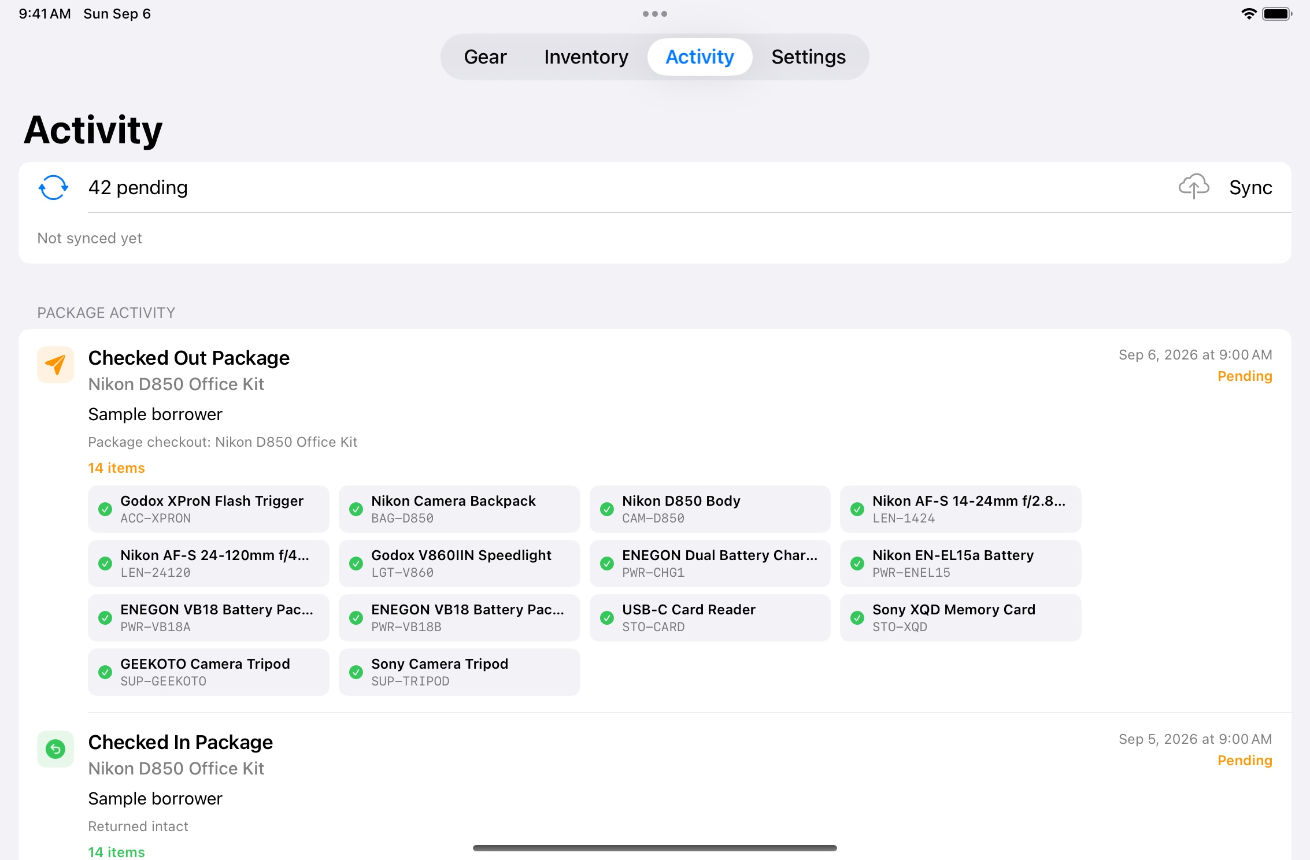Click the 42 pending label
The height and width of the screenshot is (860, 1310).
click(138, 187)
